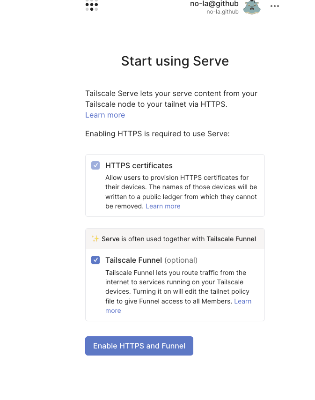Screen dimensions: 315x400
Task: Click Enable HTTPS and Funnel button
Action: tap(139, 346)
